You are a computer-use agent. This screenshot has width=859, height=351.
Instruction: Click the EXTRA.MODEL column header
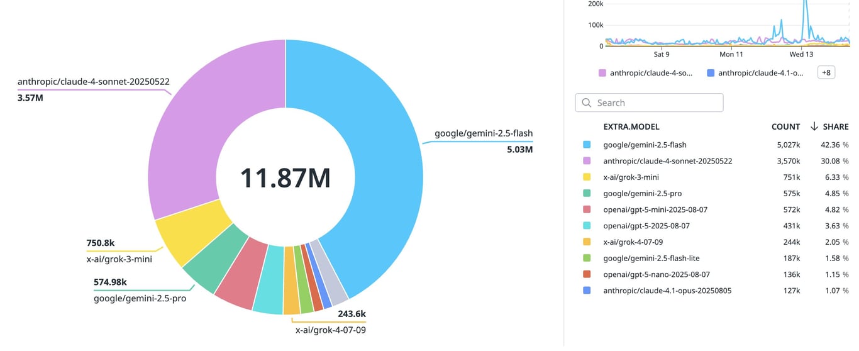631,126
